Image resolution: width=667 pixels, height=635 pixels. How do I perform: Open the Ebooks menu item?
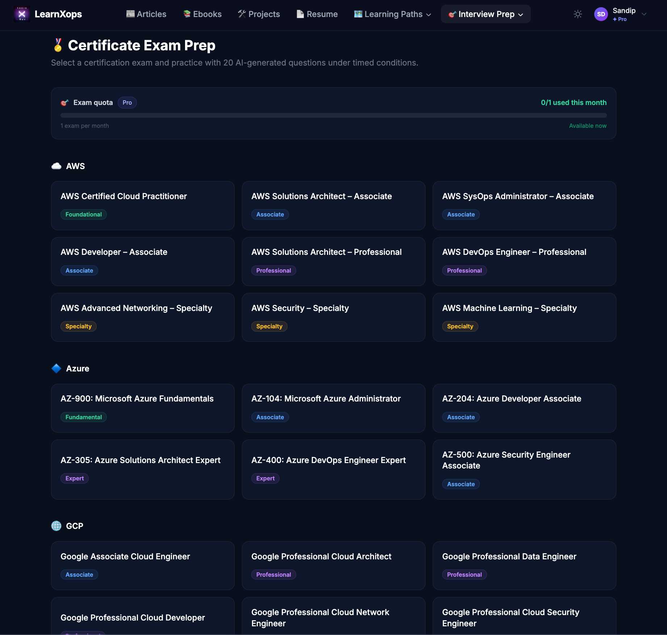click(202, 14)
